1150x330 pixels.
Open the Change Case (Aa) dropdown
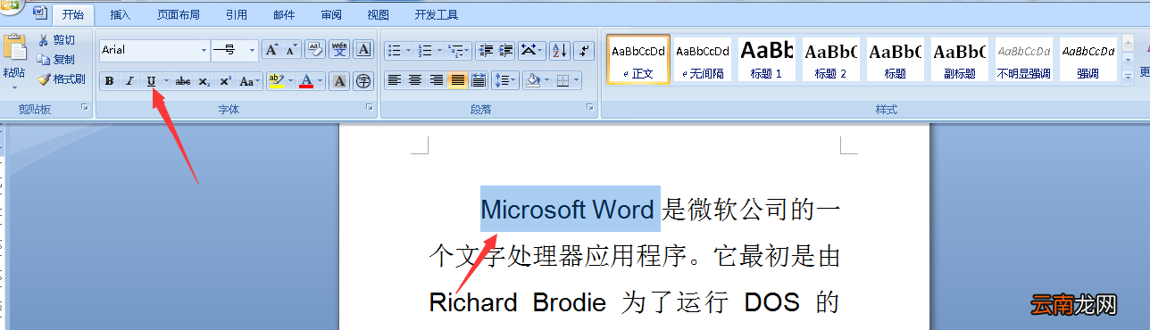tap(250, 81)
